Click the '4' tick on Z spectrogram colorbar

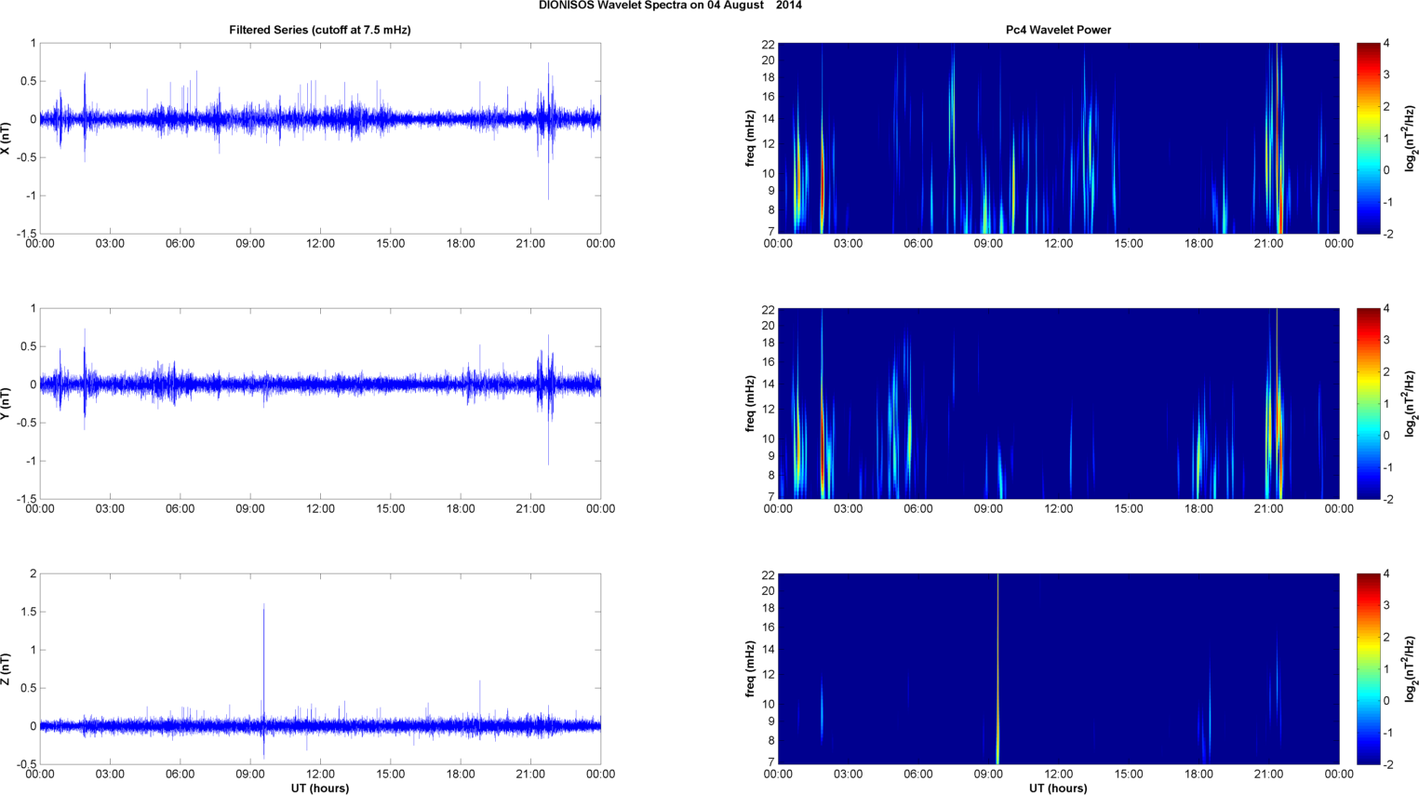point(1386,574)
